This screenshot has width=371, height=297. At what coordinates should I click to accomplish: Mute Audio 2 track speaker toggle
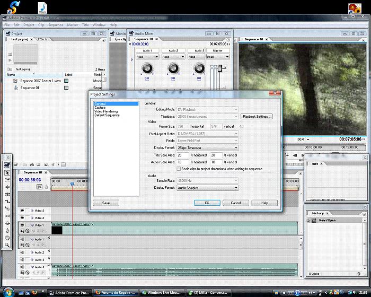click(x=22, y=252)
